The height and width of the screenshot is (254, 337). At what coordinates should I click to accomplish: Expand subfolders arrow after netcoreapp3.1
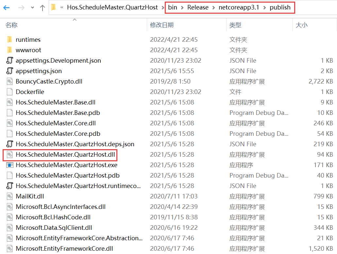point(264,8)
